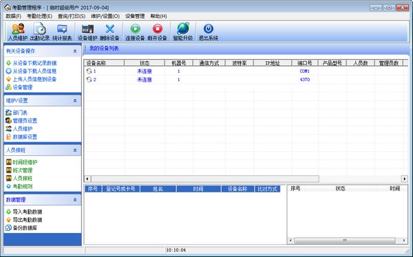Click the 我的设备列表 panel title

click(x=104, y=48)
